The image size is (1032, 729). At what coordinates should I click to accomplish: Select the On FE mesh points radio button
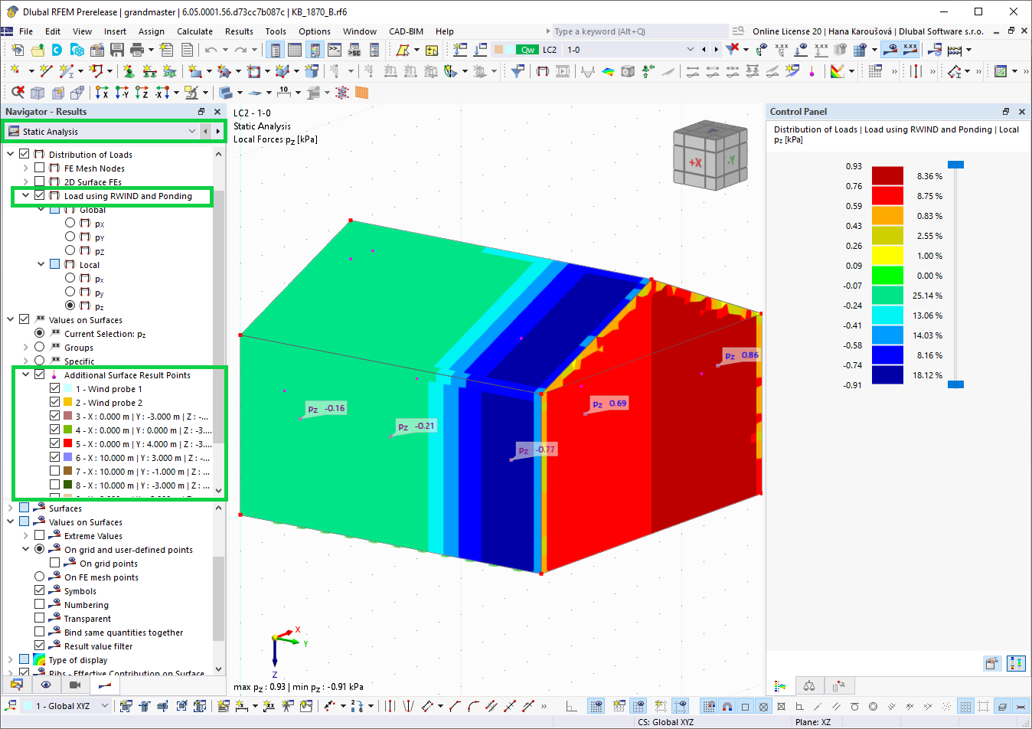point(39,577)
